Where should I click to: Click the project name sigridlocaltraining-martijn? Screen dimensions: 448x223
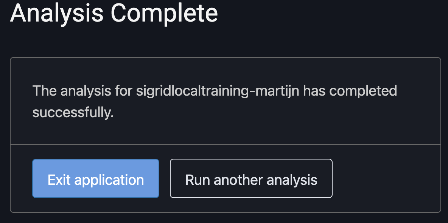[x=218, y=91]
